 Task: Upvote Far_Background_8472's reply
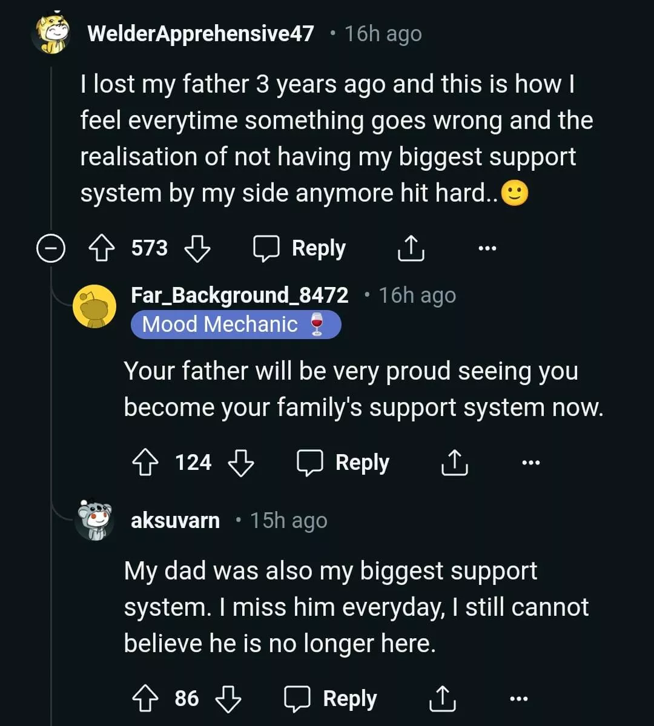[x=146, y=463]
